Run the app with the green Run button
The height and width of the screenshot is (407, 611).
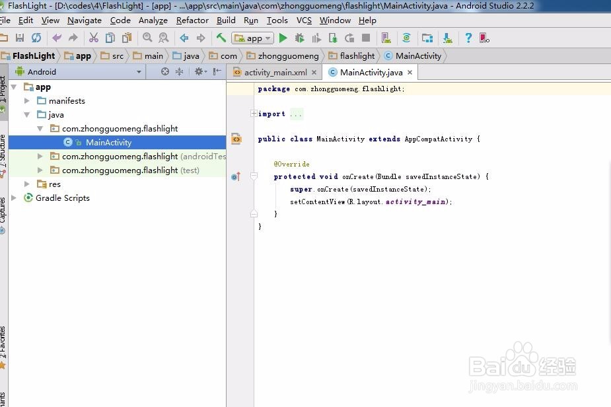283,38
